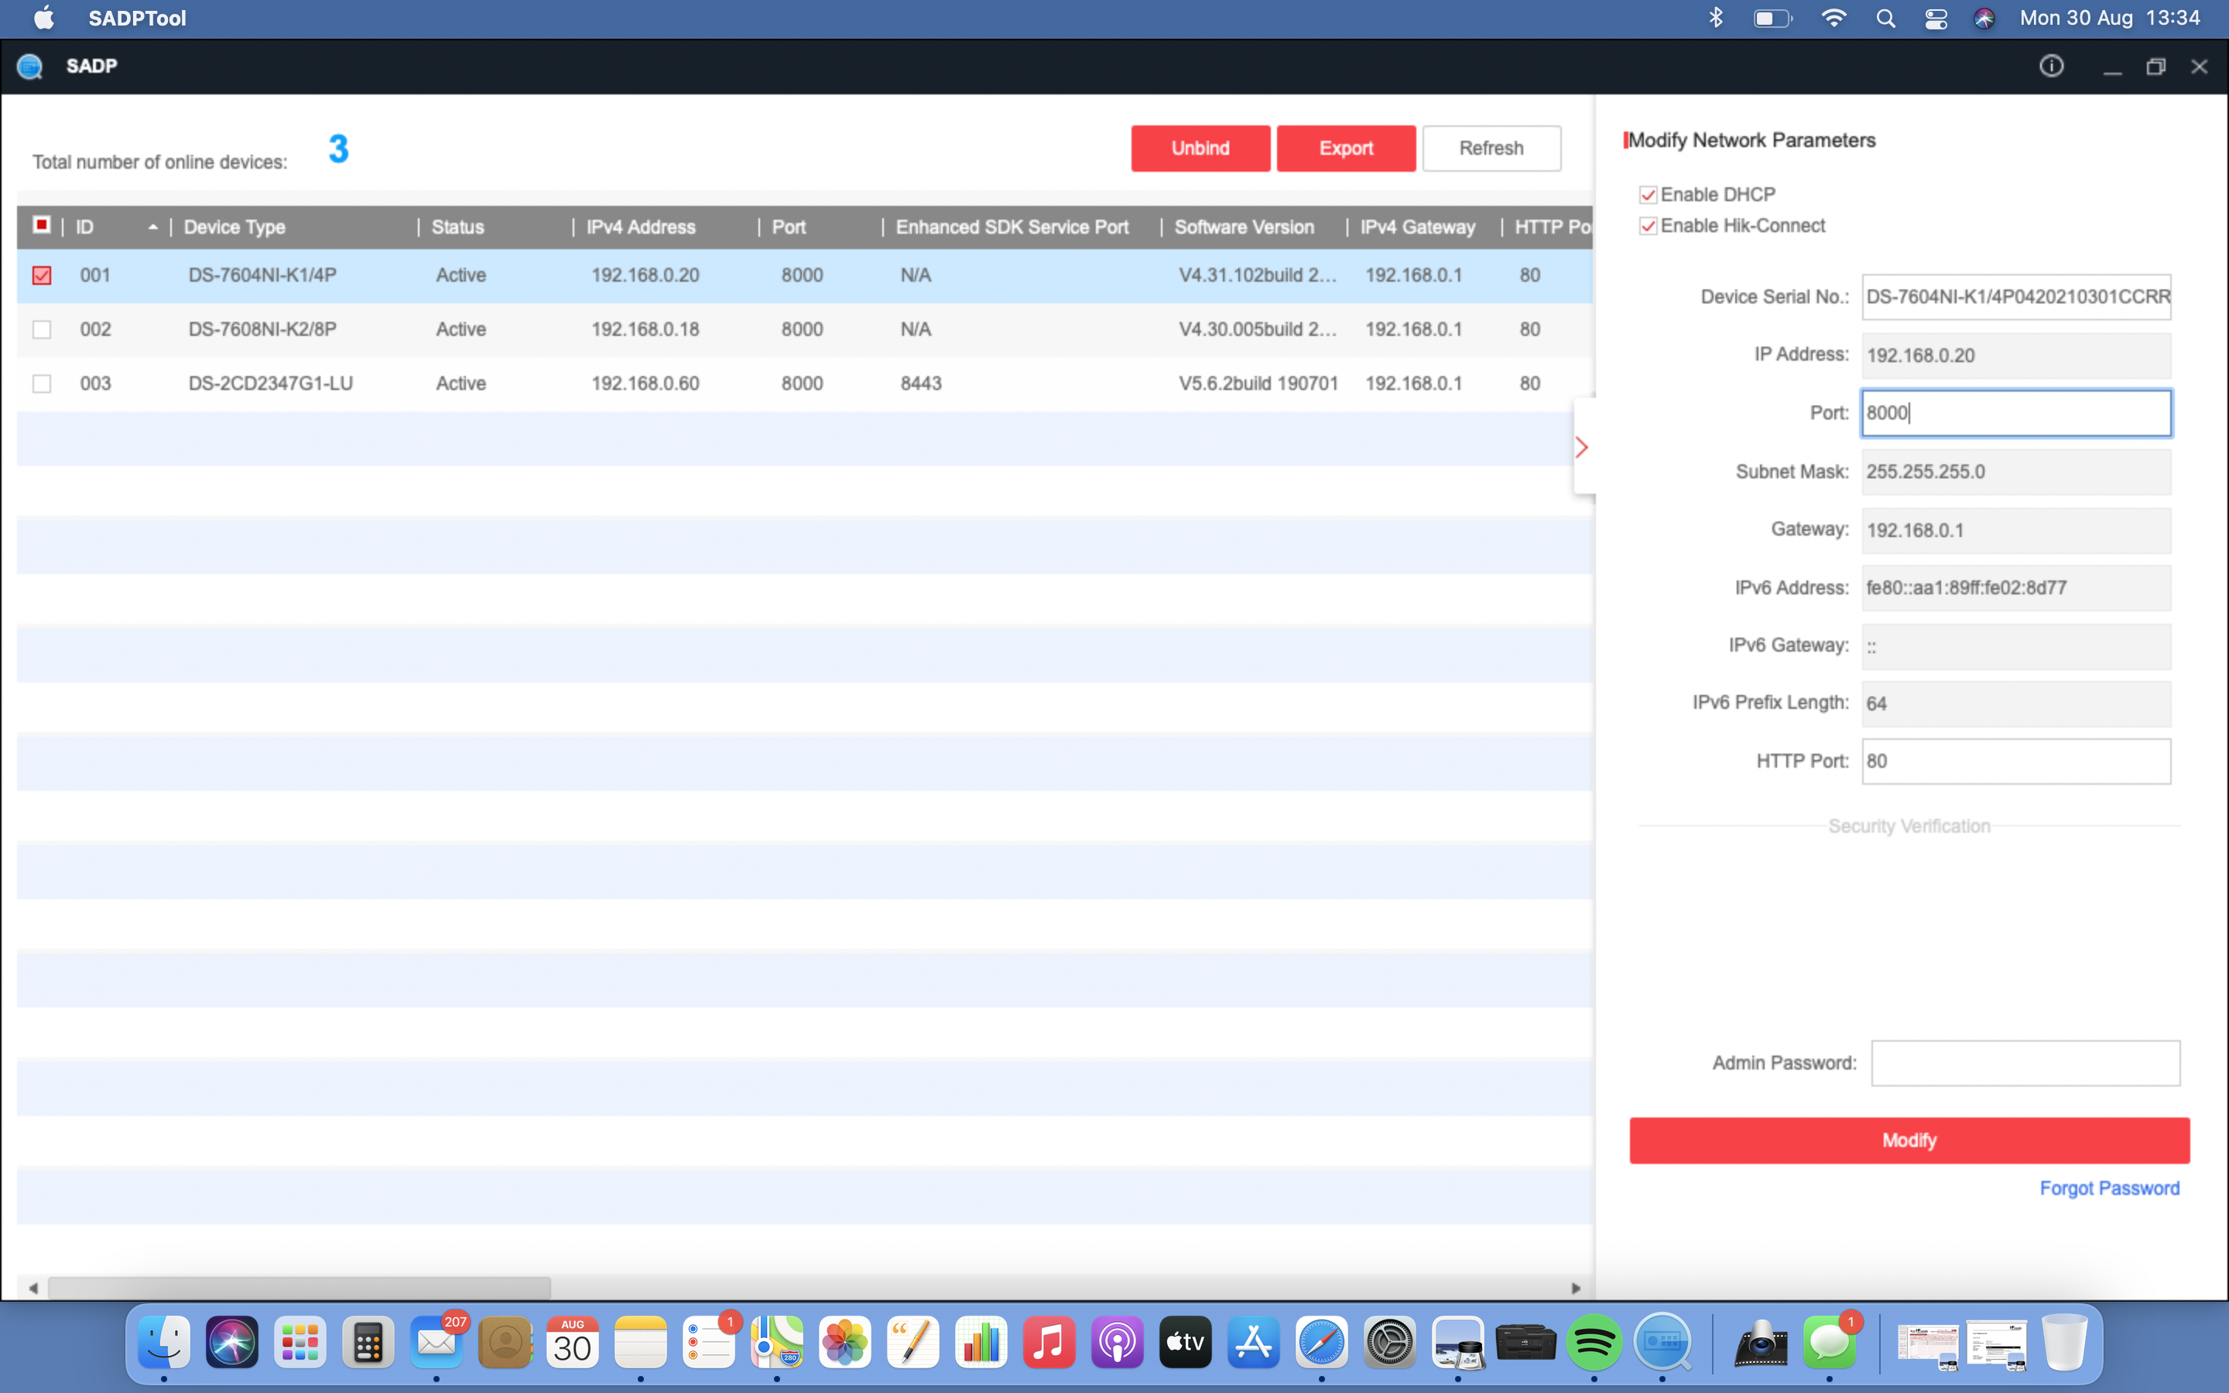Click the Device Type column header
Image resolution: width=2229 pixels, height=1393 pixels.
[x=235, y=227]
